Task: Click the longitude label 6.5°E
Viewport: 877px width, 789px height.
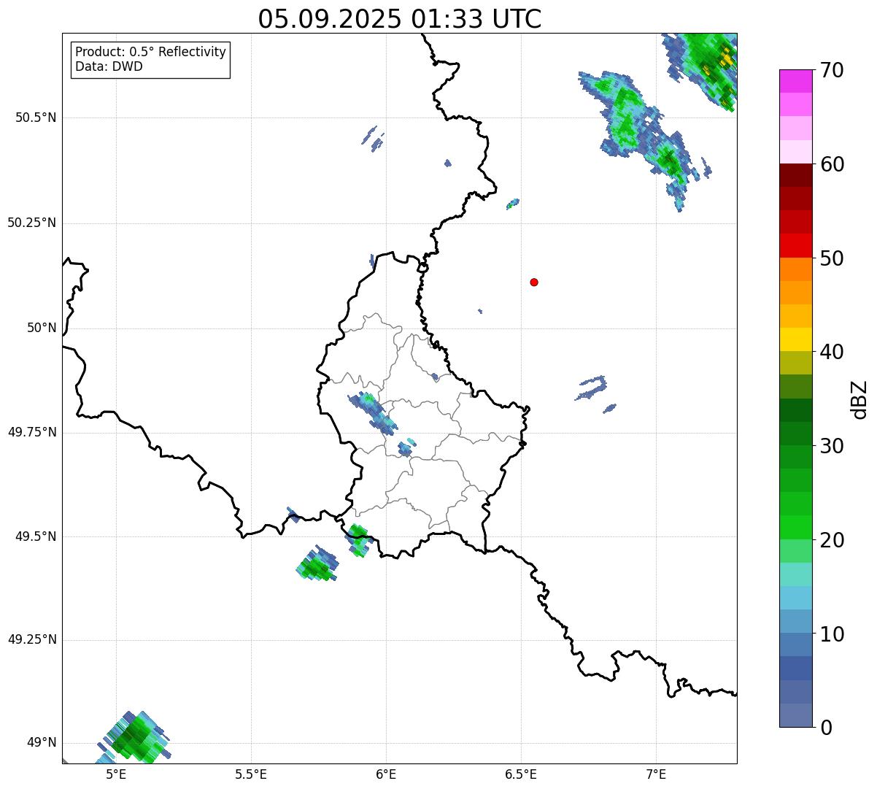Action: 521,774
